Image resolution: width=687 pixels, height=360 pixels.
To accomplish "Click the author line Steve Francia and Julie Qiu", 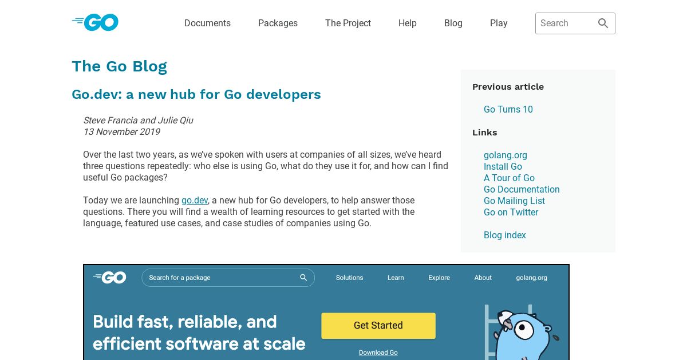I will point(138,121).
